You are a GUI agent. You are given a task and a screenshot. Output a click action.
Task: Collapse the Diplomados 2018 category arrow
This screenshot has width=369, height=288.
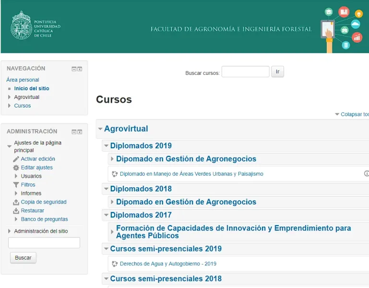click(x=106, y=189)
